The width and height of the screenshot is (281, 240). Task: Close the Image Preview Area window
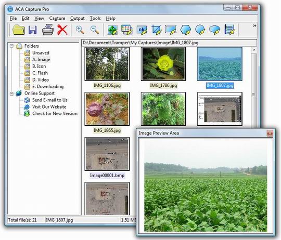point(270,133)
